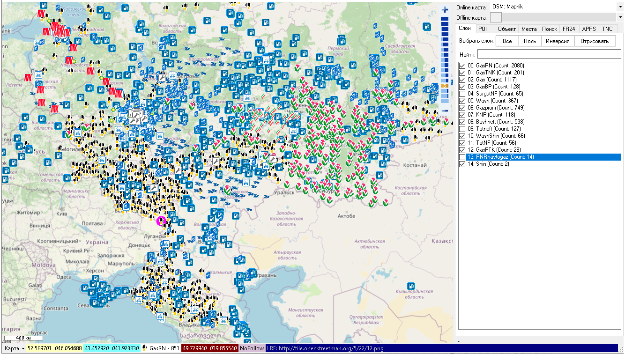625x354 pixels.
Task: Zoom out with the minus icon
Action: tap(445, 111)
